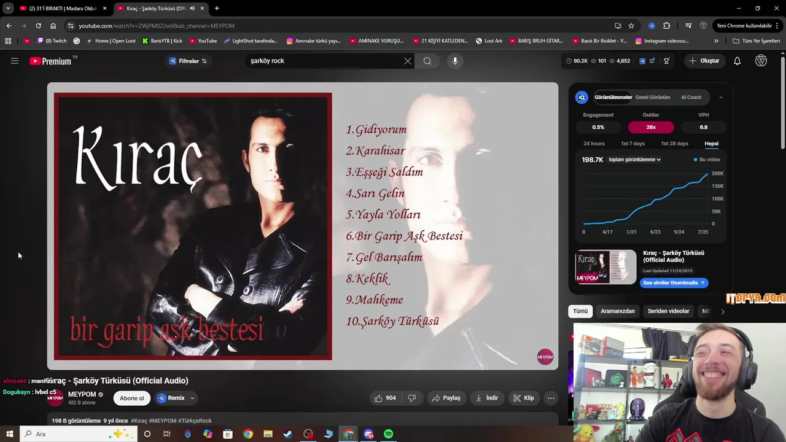
Task: Open the YouTube guide hamburger menu
Action: [15, 61]
